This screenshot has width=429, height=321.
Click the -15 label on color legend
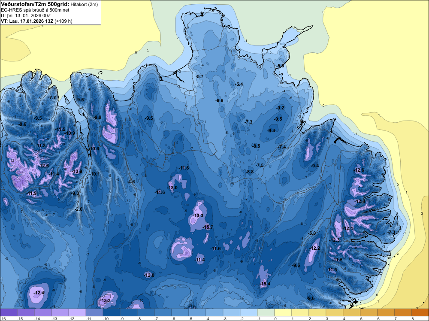click(x=20, y=318)
